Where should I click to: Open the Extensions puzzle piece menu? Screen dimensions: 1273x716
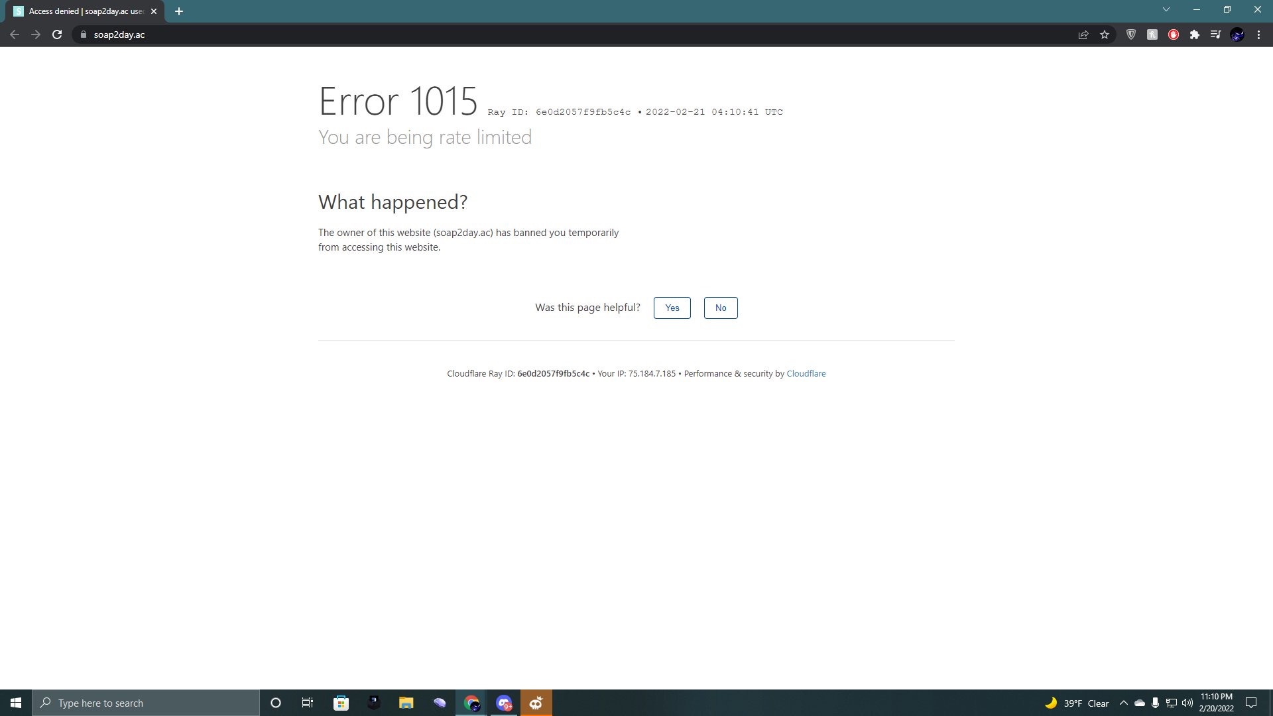[1195, 34]
